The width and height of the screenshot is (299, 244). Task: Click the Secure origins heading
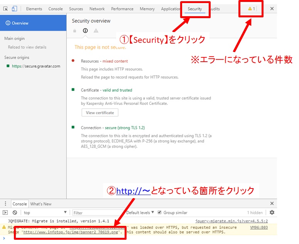[x=17, y=57]
